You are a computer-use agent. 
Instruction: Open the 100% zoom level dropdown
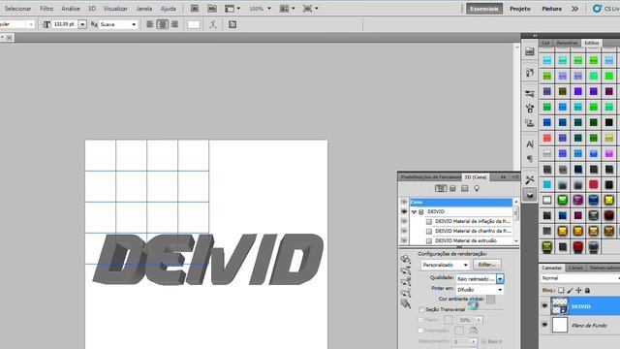(x=260, y=9)
